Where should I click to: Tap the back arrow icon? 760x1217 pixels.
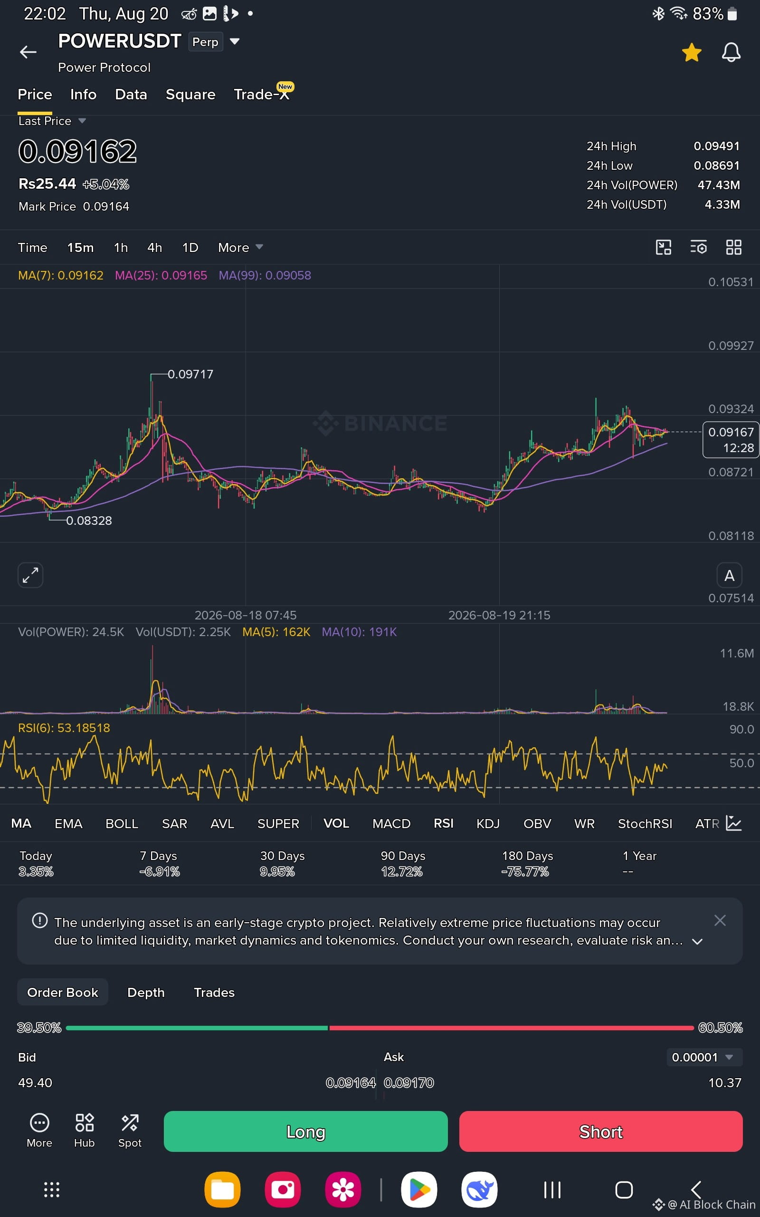(x=28, y=52)
